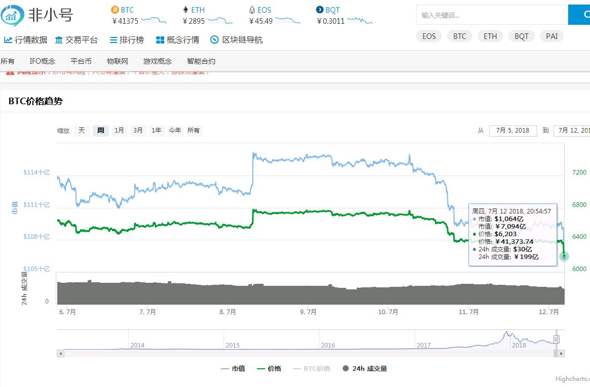The height and width of the screenshot is (387, 590).
Task: Open the 概念行情 menu
Action: (177, 40)
